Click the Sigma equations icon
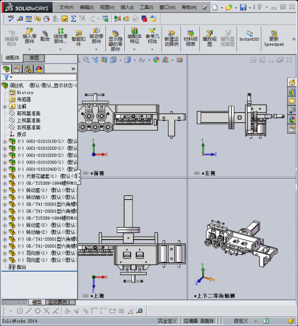The image size is (298, 326). point(73,19)
